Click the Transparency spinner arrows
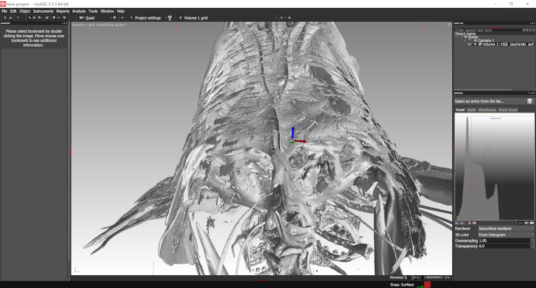536x288 pixels. point(532,246)
